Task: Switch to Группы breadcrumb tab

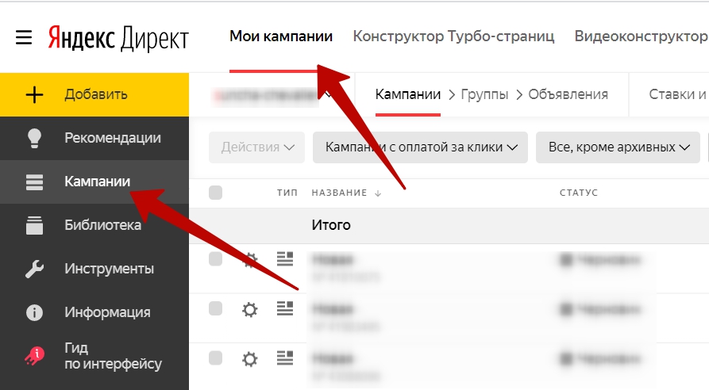Action: pyautogui.click(x=484, y=94)
